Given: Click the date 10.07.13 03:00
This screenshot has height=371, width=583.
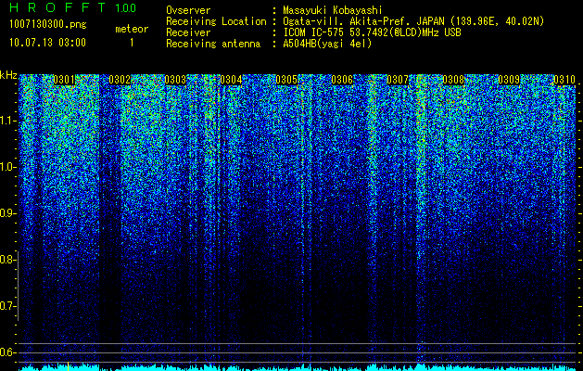Looking at the screenshot, I should click(48, 43).
